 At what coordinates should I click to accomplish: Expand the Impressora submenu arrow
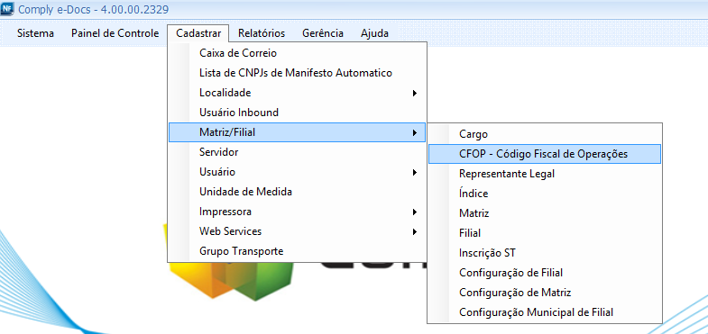(414, 212)
